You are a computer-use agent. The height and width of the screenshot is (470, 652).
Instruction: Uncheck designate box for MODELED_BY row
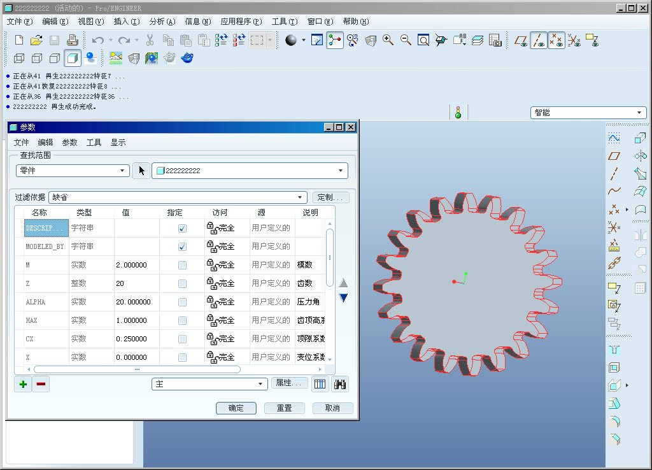182,246
